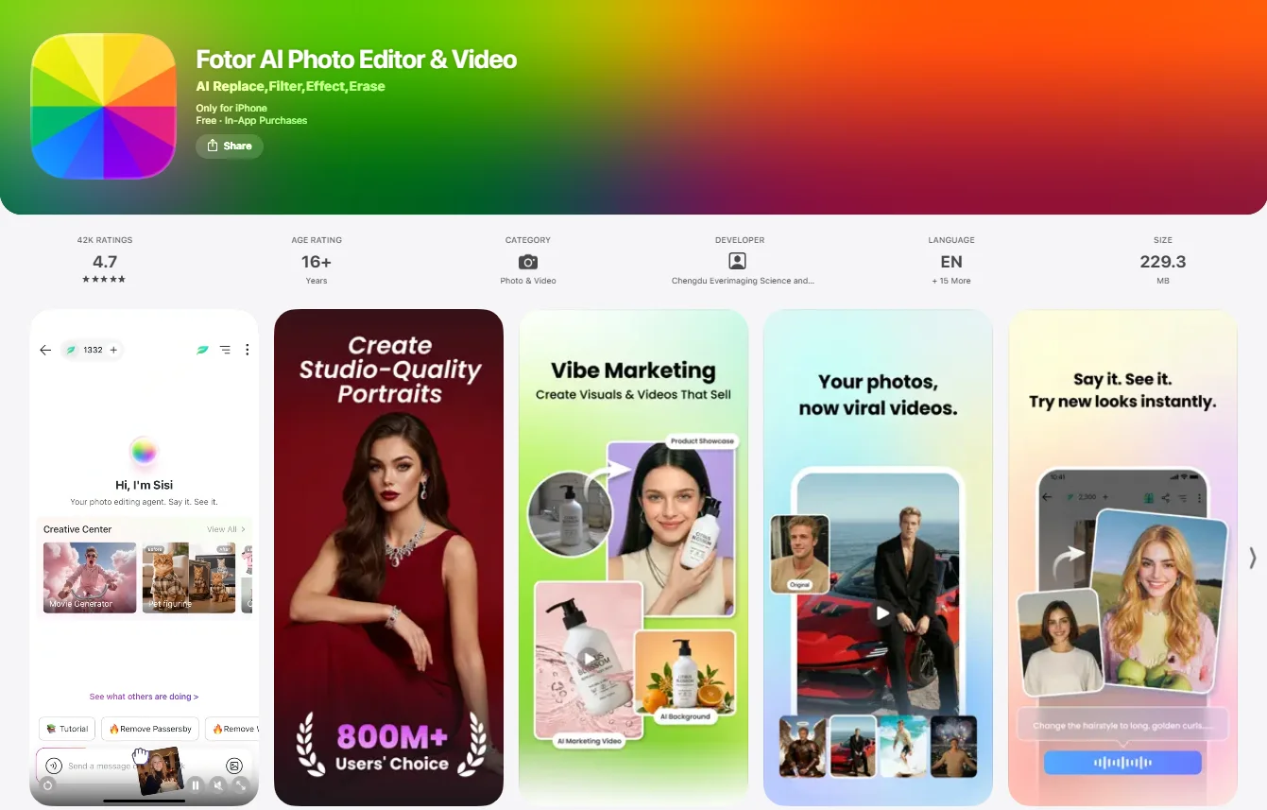Image resolution: width=1267 pixels, height=810 pixels.
Task: Tap the back arrow in the first preview
Action: (x=45, y=350)
